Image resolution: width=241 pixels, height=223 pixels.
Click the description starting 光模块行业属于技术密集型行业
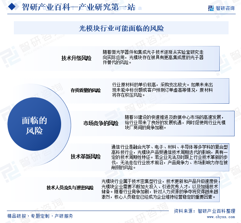[160, 189]
